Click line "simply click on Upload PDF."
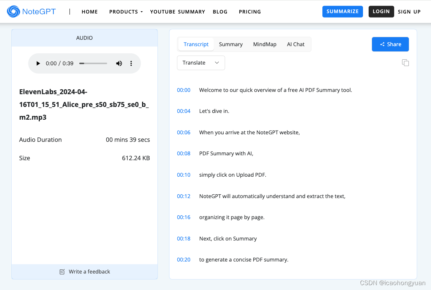 (x=233, y=175)
